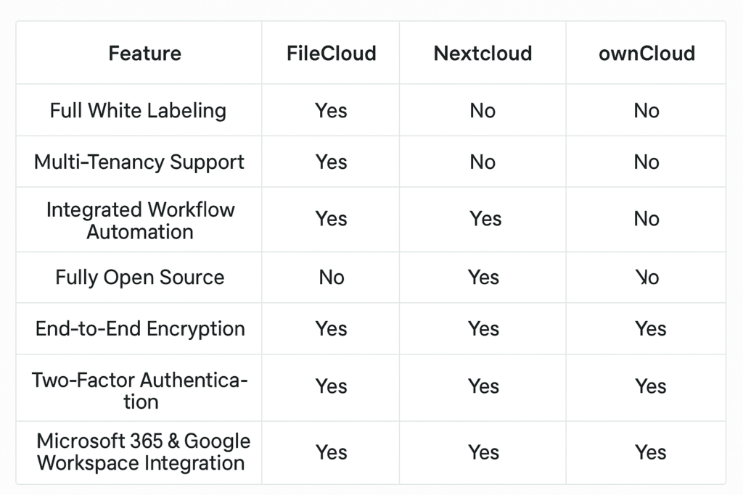Click ownCloud's No for Full White Labeling
The height and width of the screenshot is (495, 743).
(646, 111)
